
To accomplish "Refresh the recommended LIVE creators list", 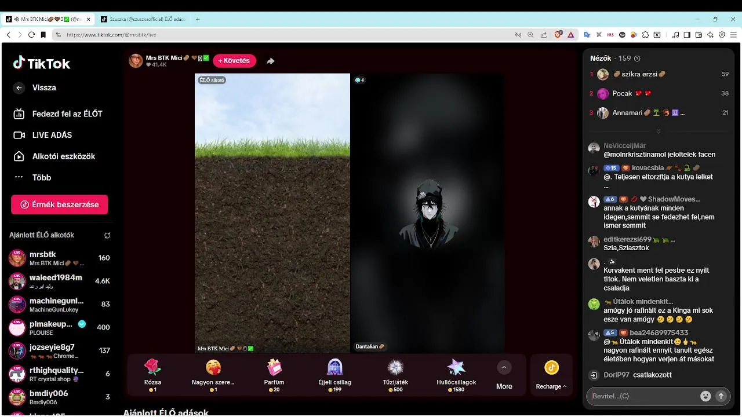I will [x=107, y=236].
